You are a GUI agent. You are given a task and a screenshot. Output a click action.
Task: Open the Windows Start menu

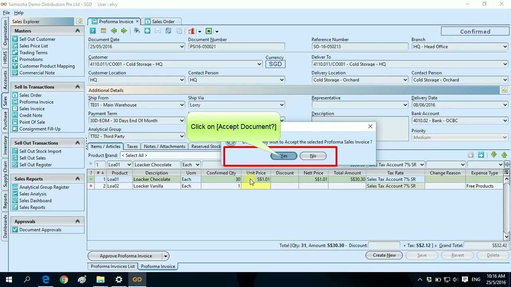[x=9, y=279]
